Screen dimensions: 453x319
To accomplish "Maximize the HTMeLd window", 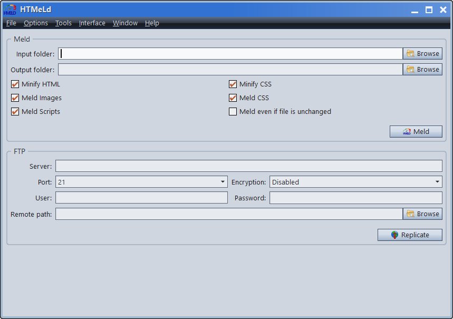I will [x=429, y=10].
